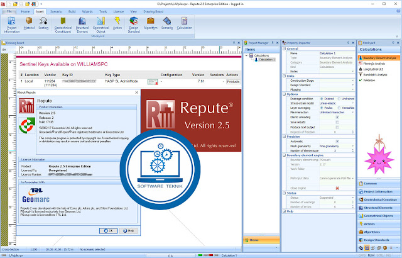402x258 pixels.
Task: Insert an Action from the ribbon
Action: 117,23
